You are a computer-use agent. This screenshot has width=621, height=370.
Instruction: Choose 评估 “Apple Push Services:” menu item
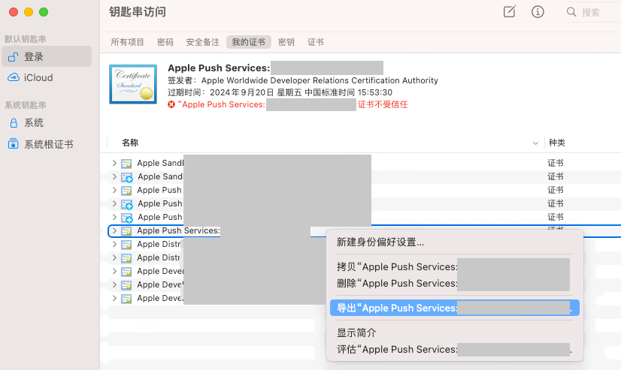(x=454, y=350)
